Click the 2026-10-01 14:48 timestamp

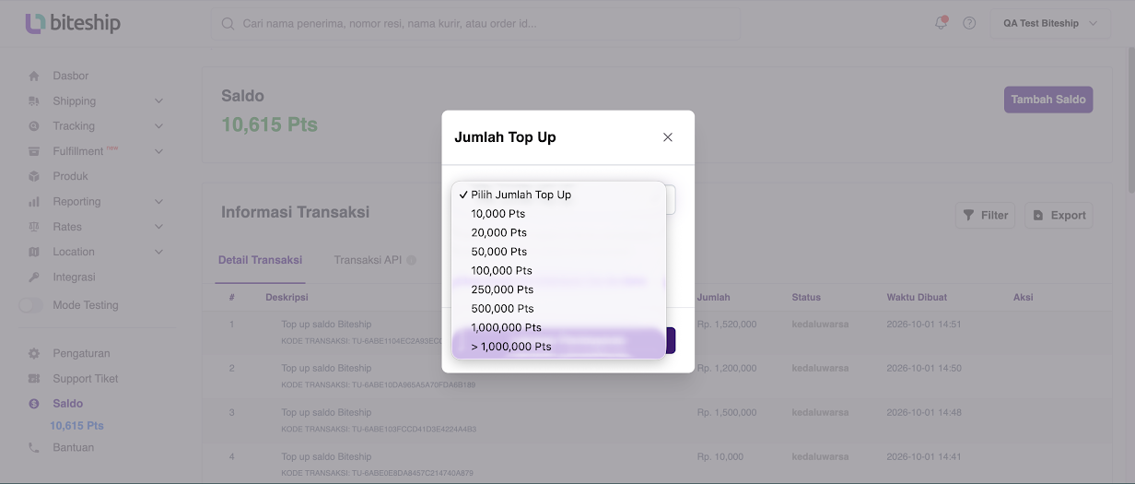click(924, 412)
